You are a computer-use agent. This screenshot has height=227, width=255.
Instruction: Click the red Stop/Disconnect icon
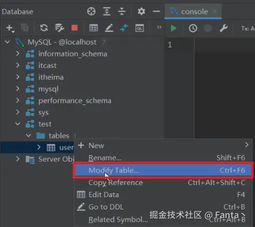coord(74,28)
